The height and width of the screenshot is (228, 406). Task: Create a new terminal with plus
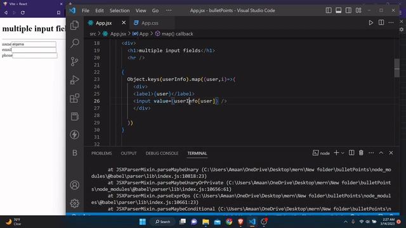tap(336, 153)
